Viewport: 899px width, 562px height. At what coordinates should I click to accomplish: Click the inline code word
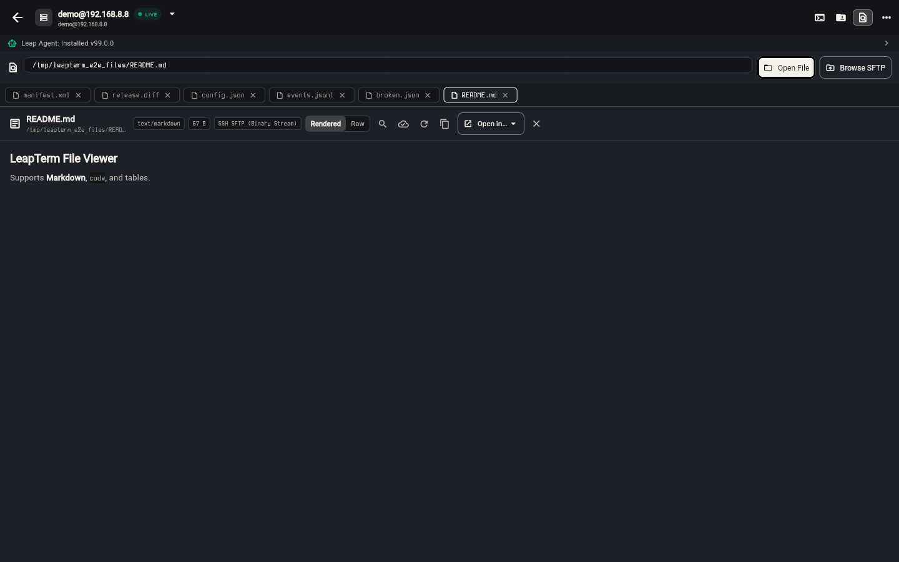click(97, 178)
